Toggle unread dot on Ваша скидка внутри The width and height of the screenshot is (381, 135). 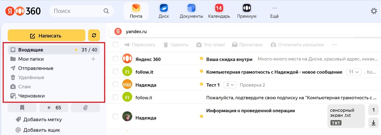coord(201,59)
